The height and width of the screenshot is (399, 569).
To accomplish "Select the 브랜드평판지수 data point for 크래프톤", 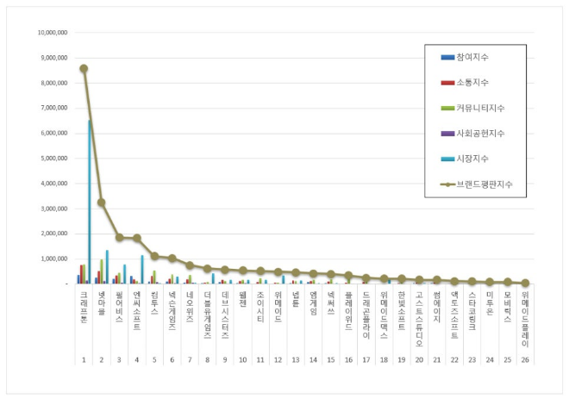I will [84, 69].
